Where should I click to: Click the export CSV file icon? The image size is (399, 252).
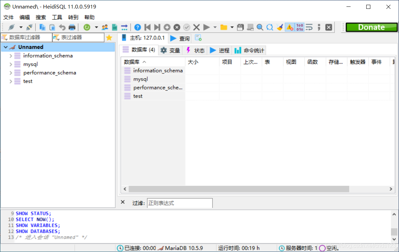(115, 27)
